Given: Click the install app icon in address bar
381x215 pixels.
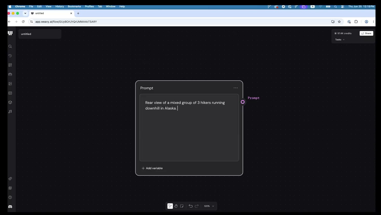Looking at the screenshot, I should [333, 22].
